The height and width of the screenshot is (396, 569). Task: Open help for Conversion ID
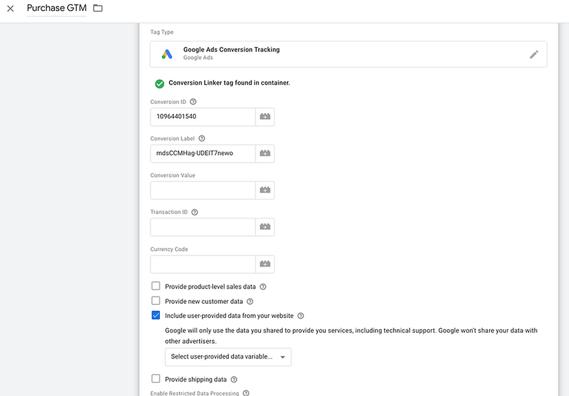pyautogui.click(x=193, y=101)
